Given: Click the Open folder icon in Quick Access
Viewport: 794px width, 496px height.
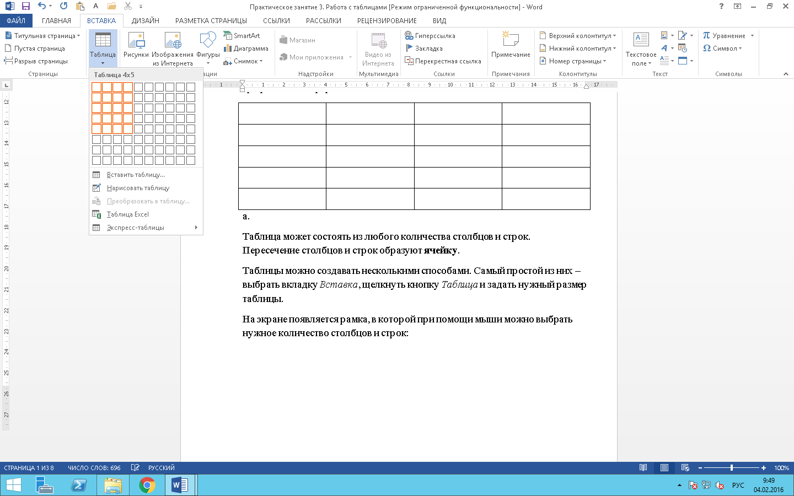Looking at the screenshot, I should coord(112,7).
